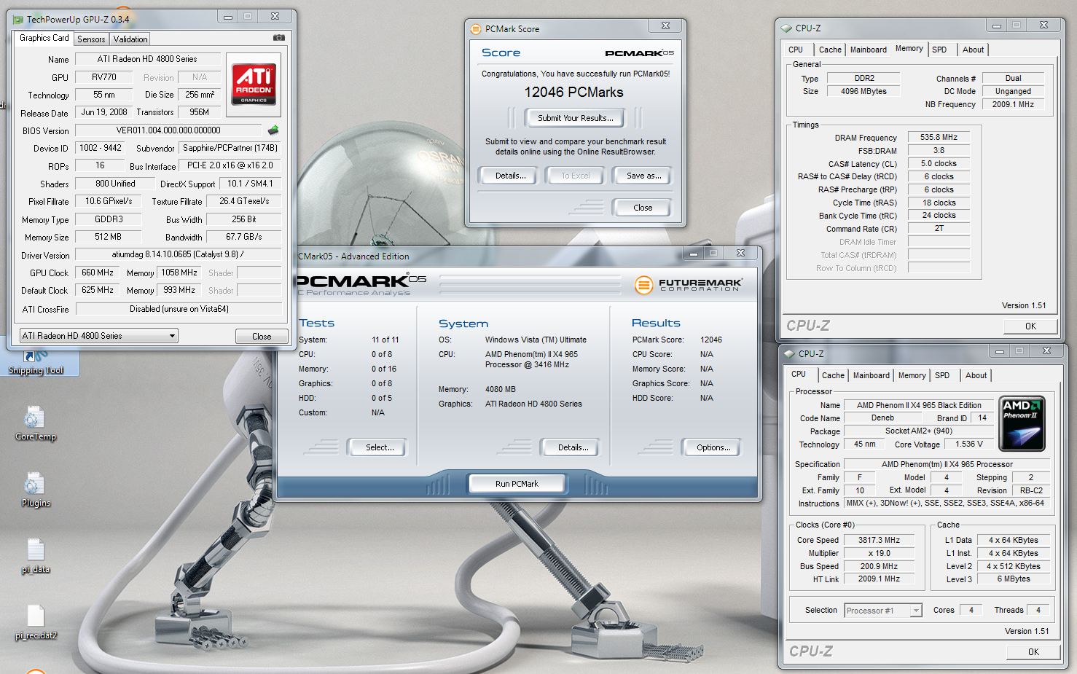Click the Driver Version atiumdag field
1077x674 pixels.
178,254
